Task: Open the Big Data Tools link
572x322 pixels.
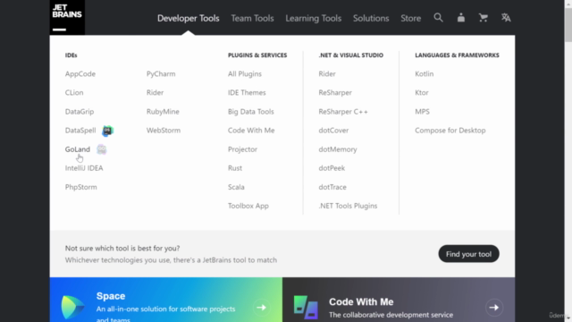Action: click(x=251, y=111)
